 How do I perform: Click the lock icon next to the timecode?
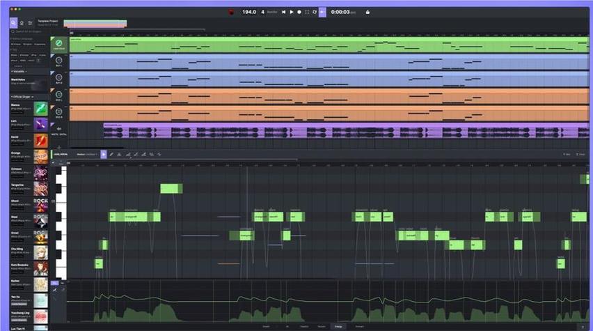(367, 12)
